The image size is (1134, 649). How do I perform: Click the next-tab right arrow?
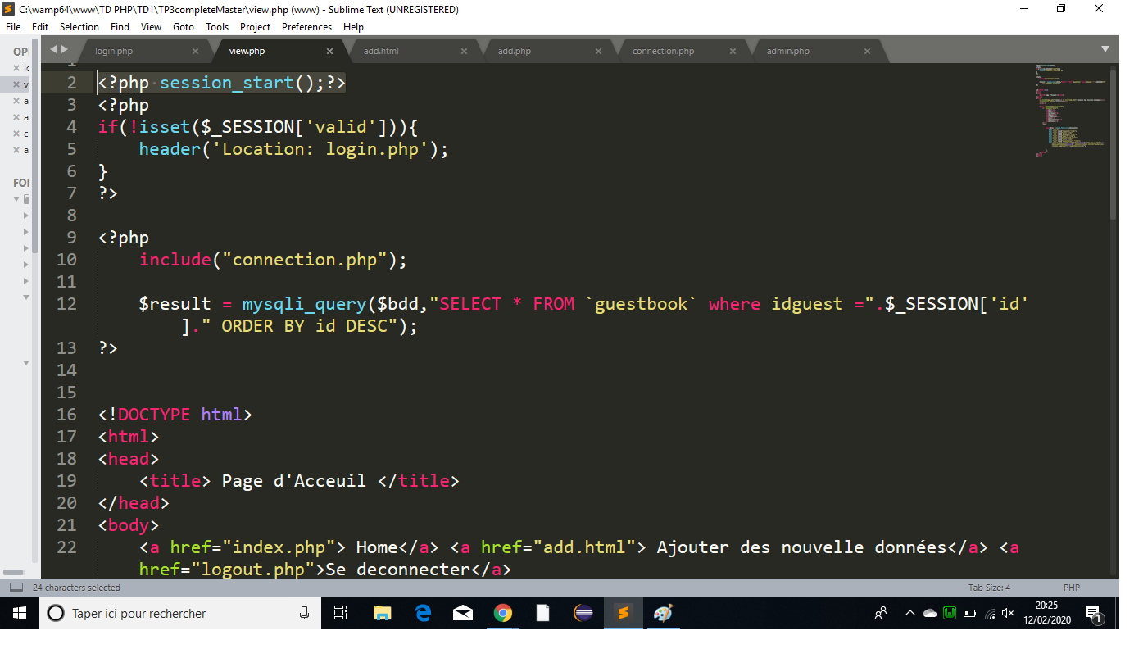(65, 49)
